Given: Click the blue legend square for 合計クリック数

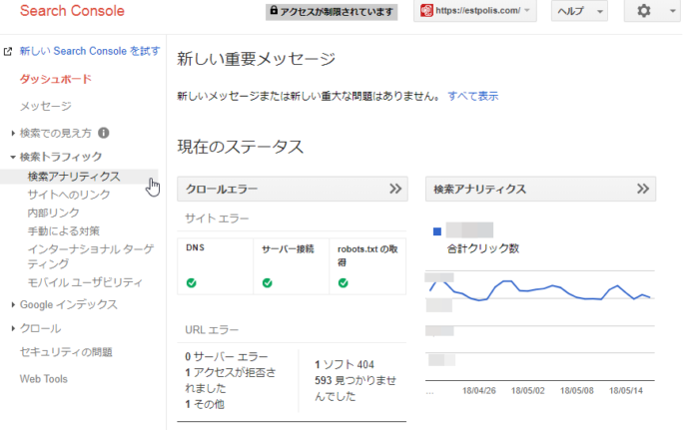Looking at the screenshot, I should pos(437,231).
